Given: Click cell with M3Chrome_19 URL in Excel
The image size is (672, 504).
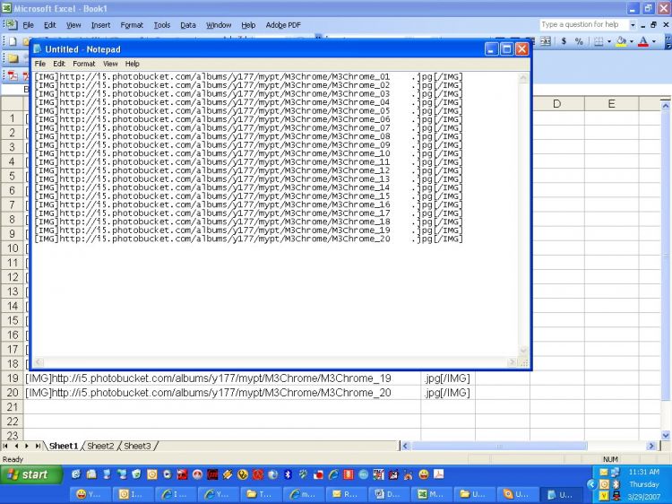Looking at the screenshot, I should click(222, 378).
